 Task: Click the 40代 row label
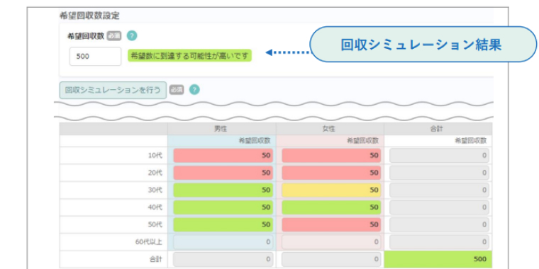[155, 207]
